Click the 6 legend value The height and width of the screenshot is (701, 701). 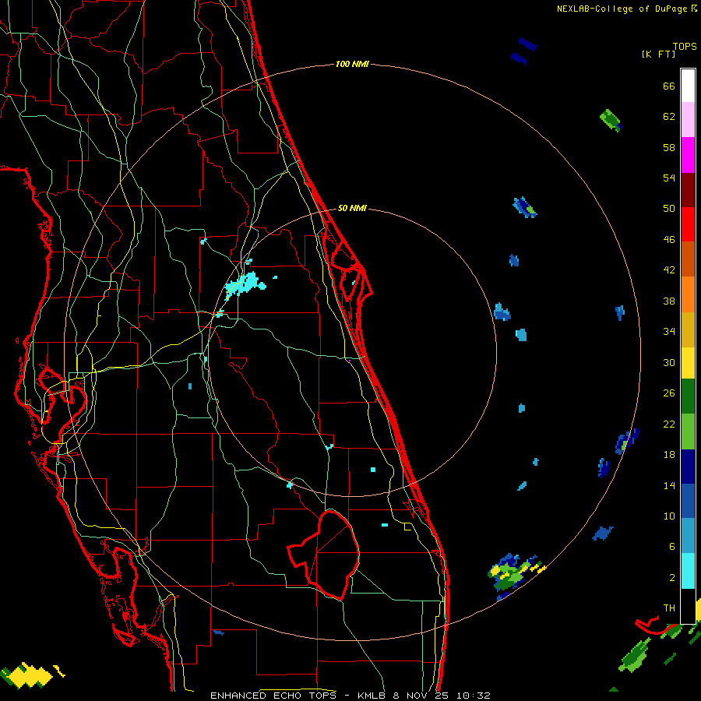(672, 547)
